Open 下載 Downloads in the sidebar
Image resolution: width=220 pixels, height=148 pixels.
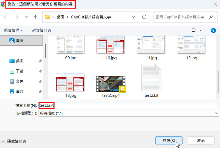coord(20,71)
